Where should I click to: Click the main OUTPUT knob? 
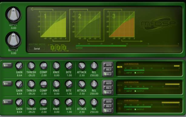point(13,40)
